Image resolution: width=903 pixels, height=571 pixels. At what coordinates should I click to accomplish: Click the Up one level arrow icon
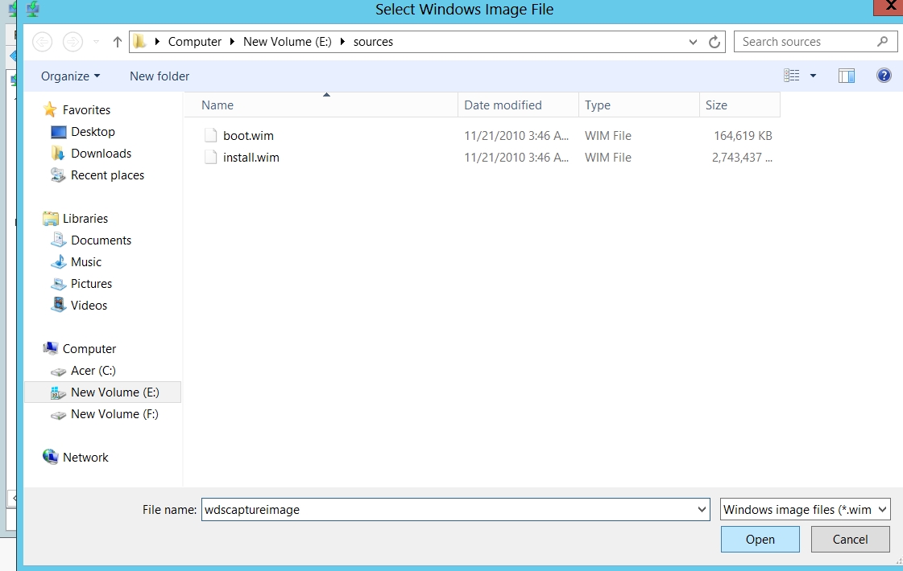118,42
